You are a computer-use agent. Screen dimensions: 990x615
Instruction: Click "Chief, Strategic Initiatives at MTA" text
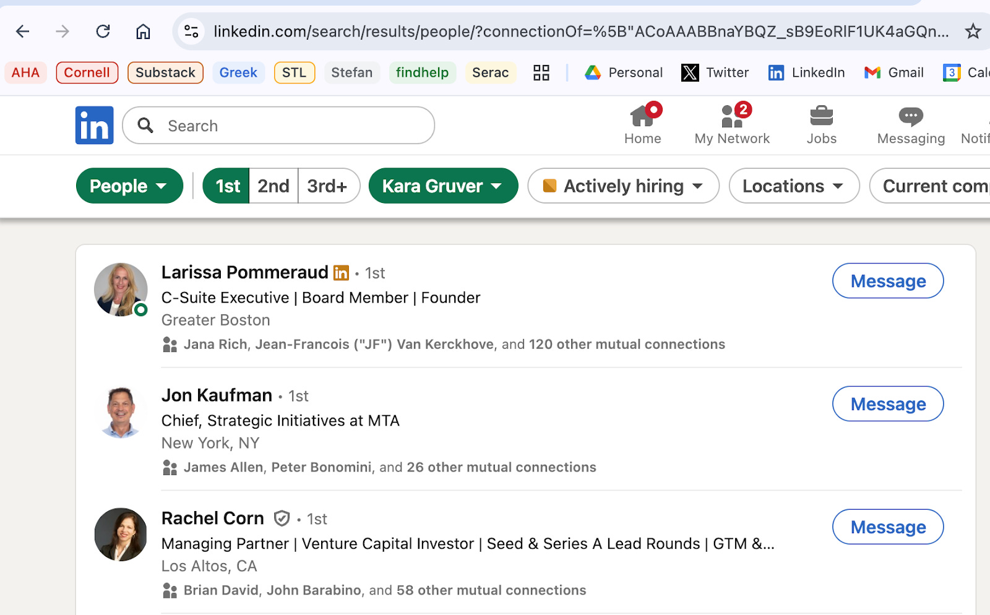tap(280, 421)
